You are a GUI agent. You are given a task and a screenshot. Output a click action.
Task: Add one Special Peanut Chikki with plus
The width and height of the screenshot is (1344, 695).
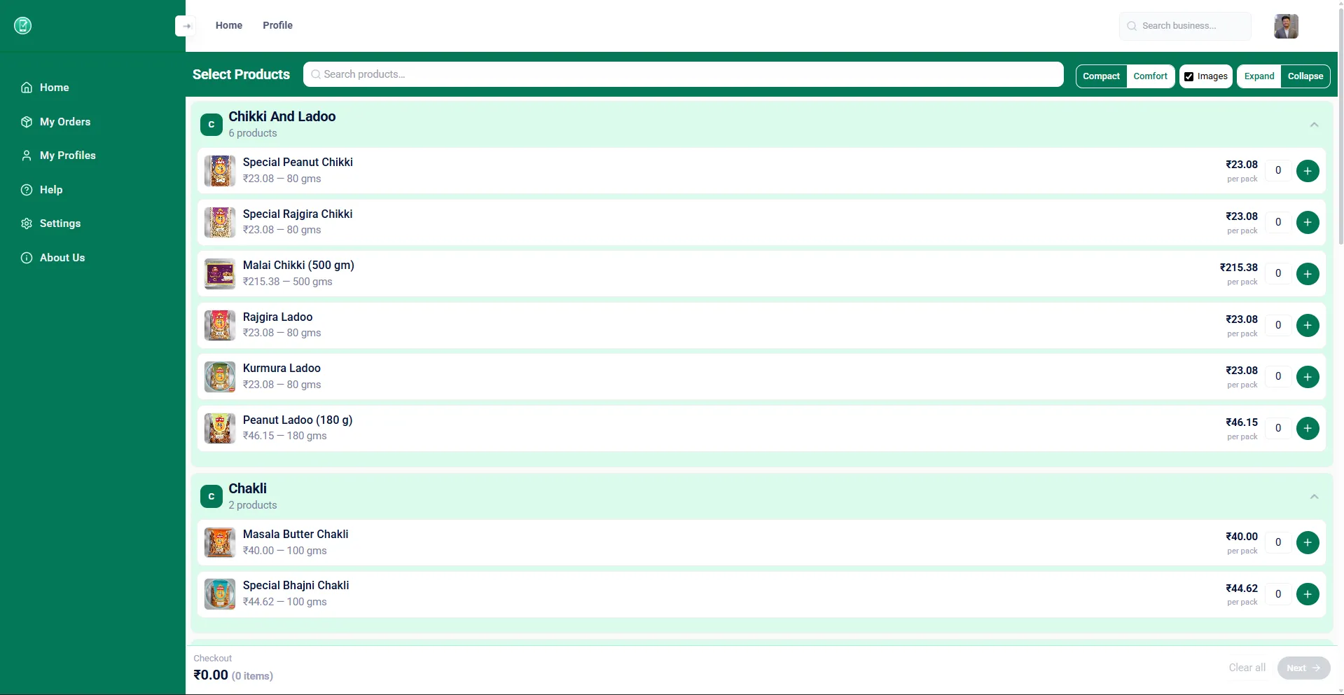[x=1308, y=171]
